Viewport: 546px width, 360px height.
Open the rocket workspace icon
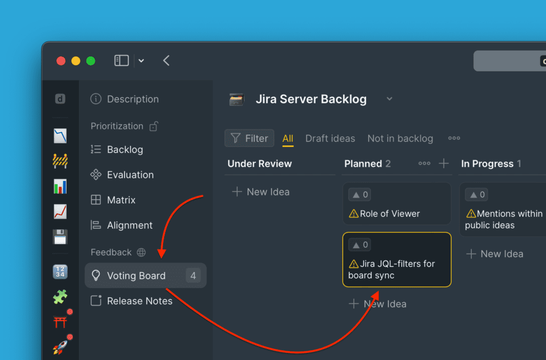point(60,348)
